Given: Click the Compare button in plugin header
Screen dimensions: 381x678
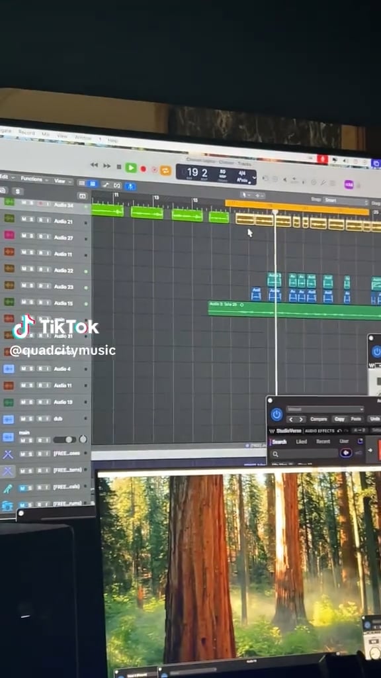Looking at the screenshot, I should click(x=319, y=419).
